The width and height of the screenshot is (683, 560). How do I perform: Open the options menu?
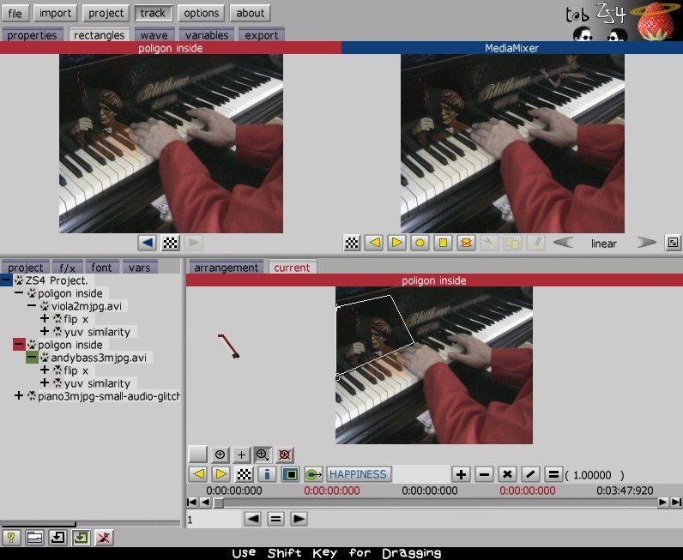pos(202,13)
